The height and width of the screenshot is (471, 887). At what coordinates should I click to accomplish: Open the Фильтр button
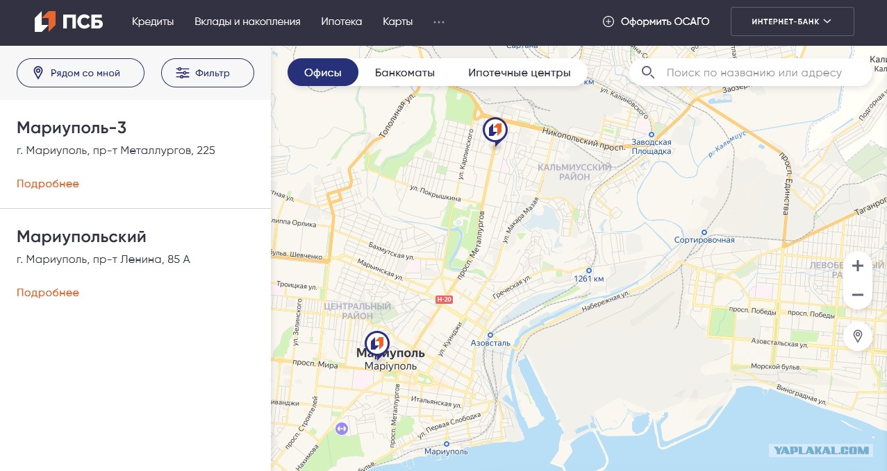(x=208, y=73)
